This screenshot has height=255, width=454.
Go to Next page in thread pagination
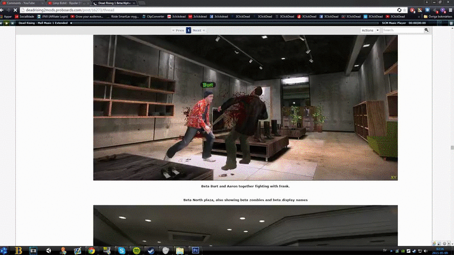pyautogui.click(x=199, y=31)
